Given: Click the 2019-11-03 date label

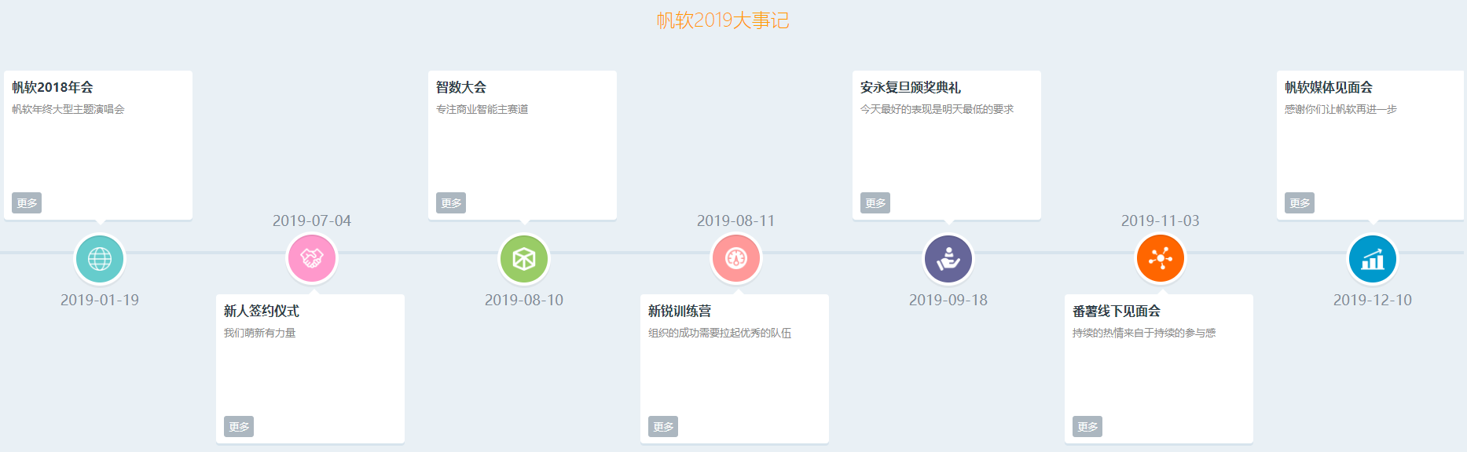Looking at the screenshot, I should 1161,221.
